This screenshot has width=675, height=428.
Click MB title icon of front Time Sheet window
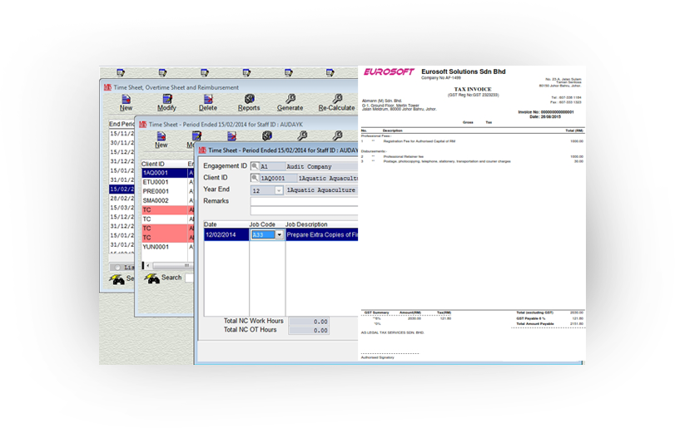[x=202, y=150]
